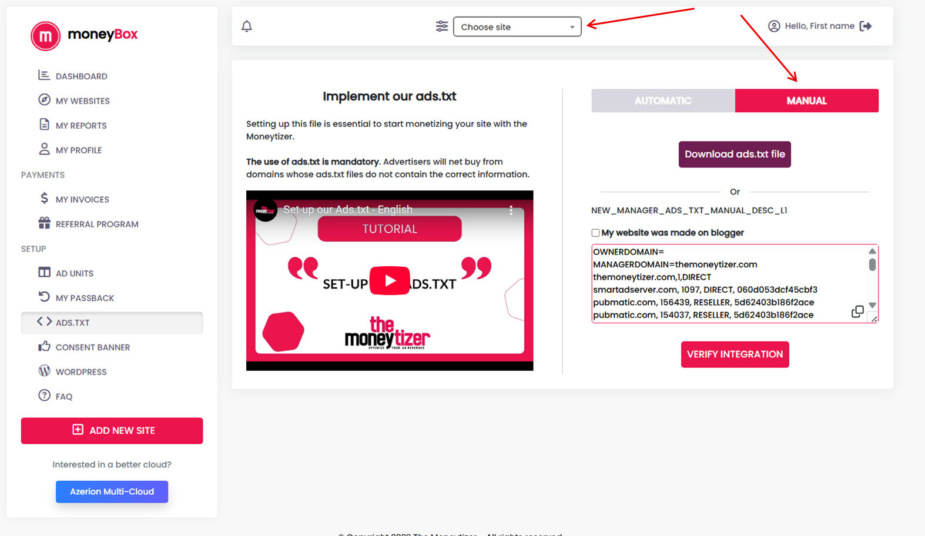Click the filter sliders icon
This screenshot has height=536, width=925.
pyautogui.click(x=441, y=26)
